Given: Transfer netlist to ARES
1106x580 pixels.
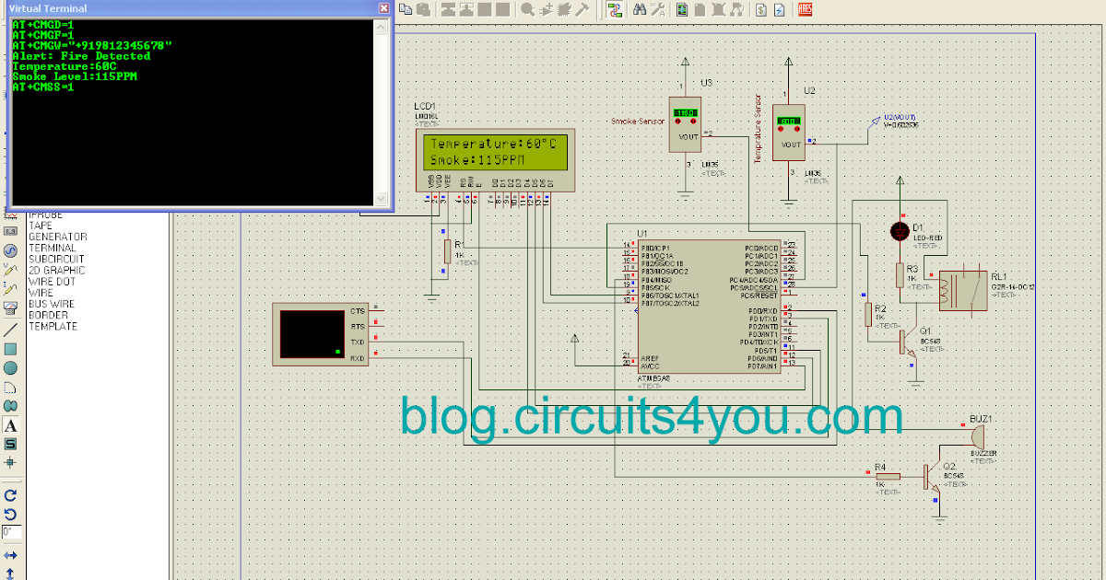Looking at the screenshot, I should 805,8.
